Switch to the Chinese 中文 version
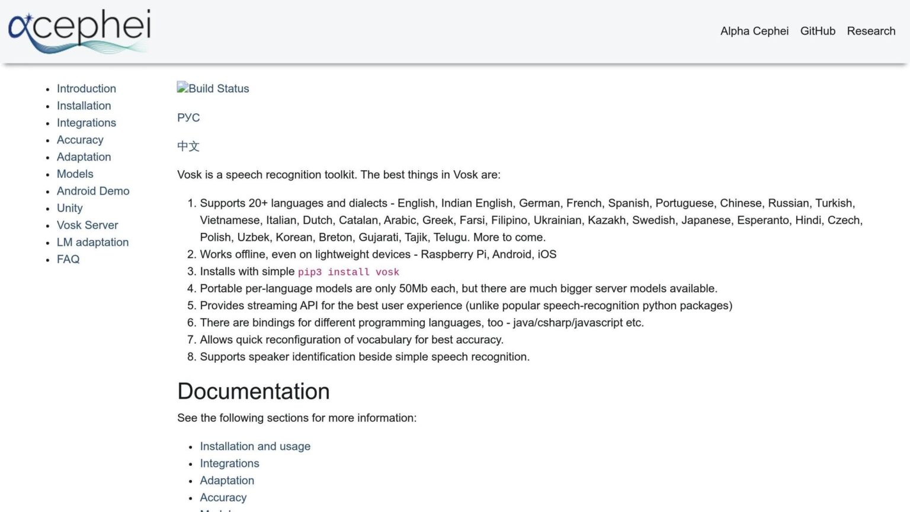The width and height of the screenshot is (910, 512). 188,146
